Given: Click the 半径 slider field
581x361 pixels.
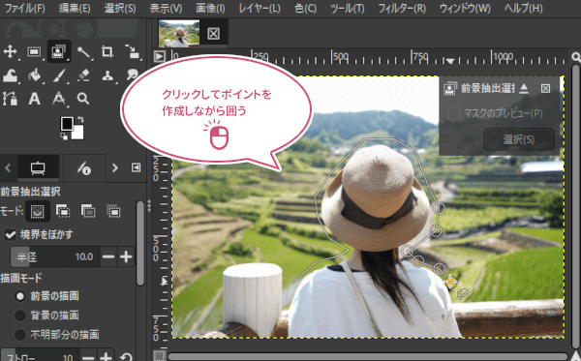Looking at the screenshot, I should tap(55, 256).
